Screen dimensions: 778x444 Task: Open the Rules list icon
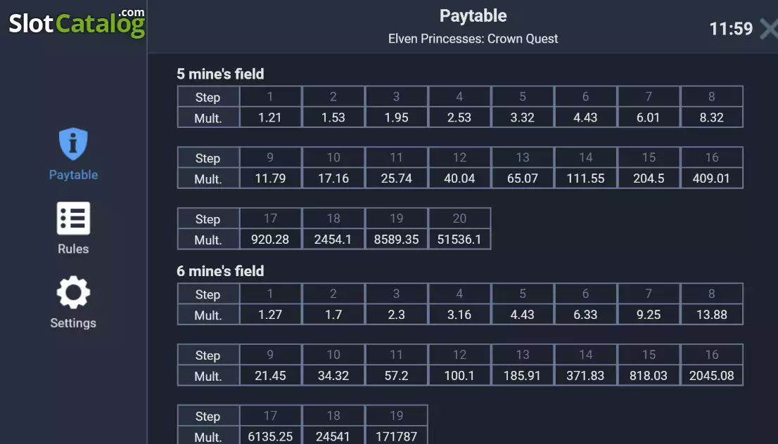[x=73, y=218]
